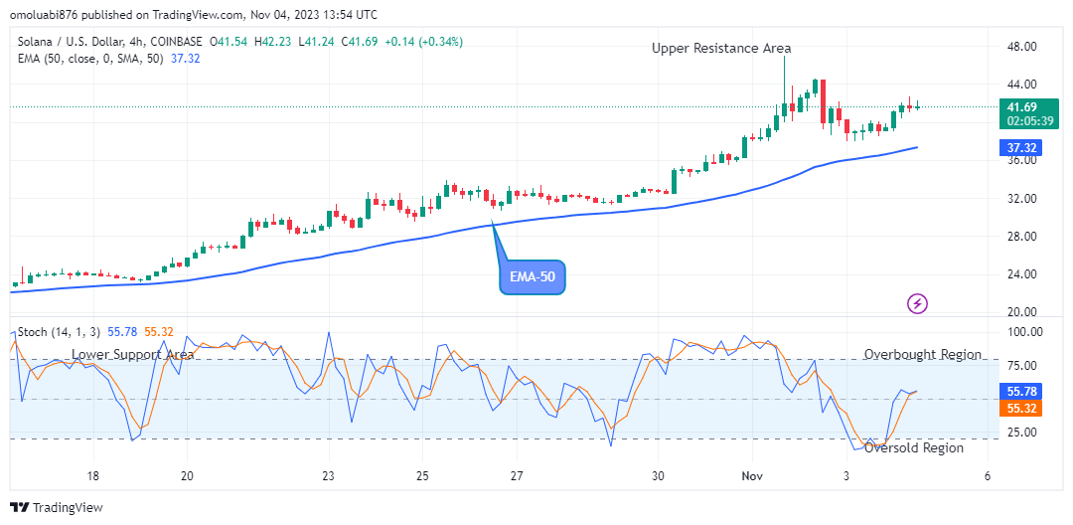Click the blue 37.32 EMA price tag
This screenshot has width=1073, height=525.
click(x=1021, y=147)
